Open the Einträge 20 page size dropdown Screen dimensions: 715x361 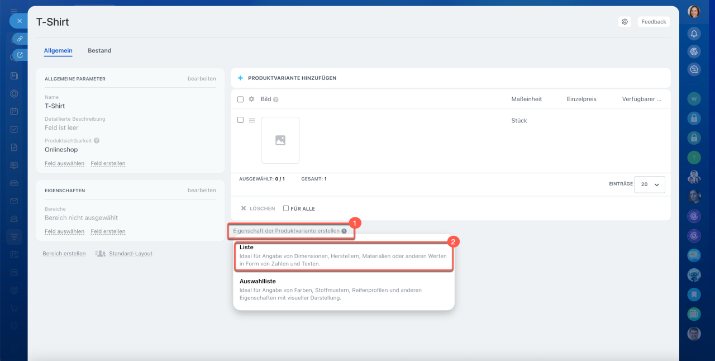650,184
